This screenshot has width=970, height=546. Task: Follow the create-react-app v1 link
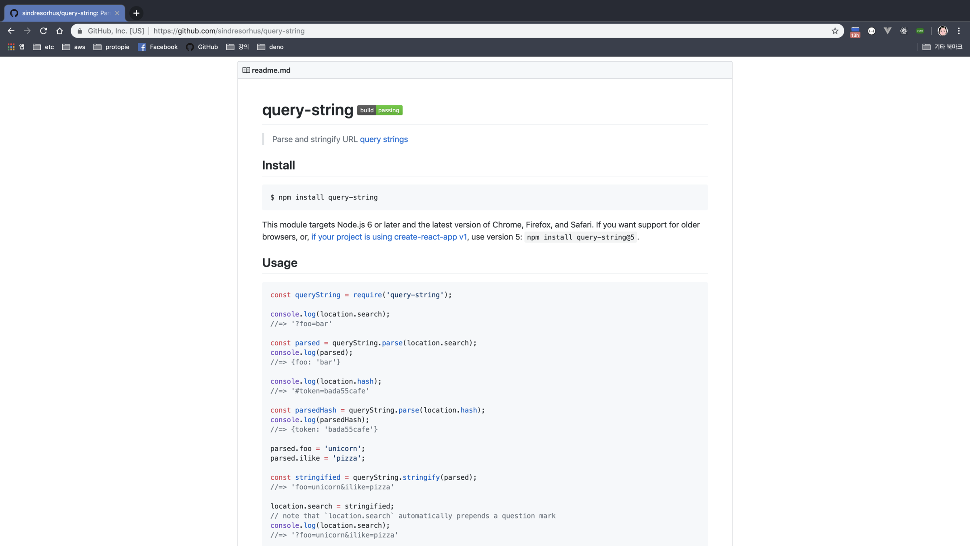tap(388, 237)
